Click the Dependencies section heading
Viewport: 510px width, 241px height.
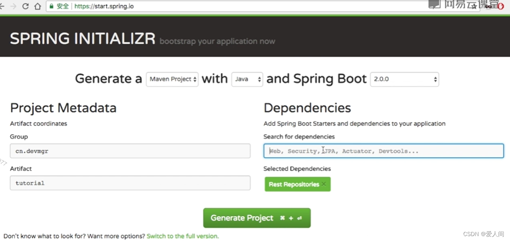[x=307, y=108]
